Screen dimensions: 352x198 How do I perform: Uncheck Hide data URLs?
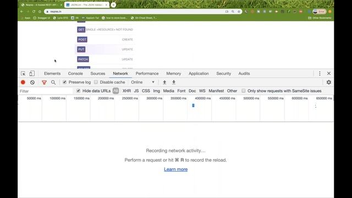78,91
